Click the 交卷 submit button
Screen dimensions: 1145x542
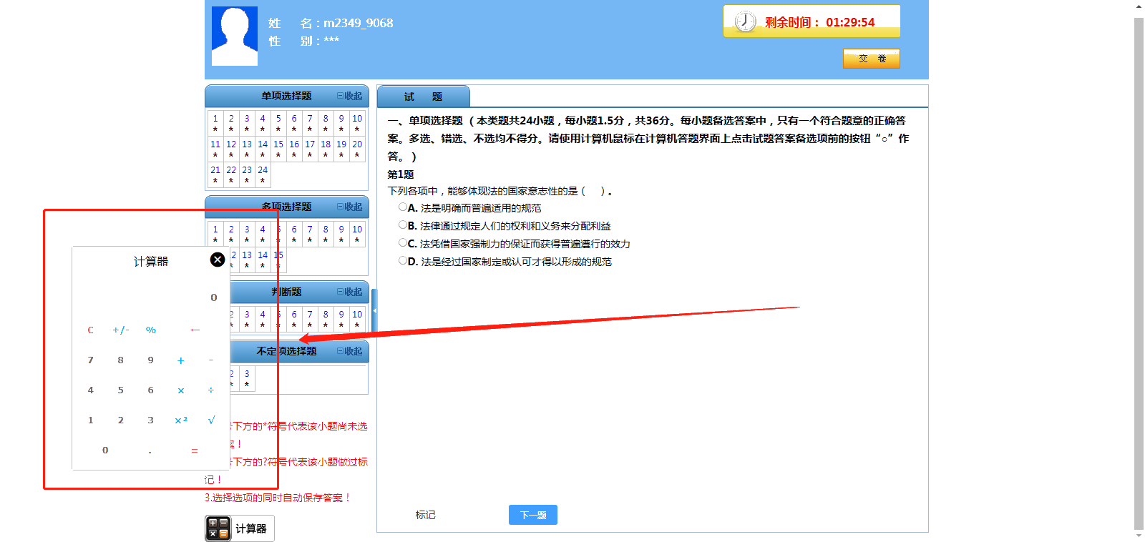(871, 59)
